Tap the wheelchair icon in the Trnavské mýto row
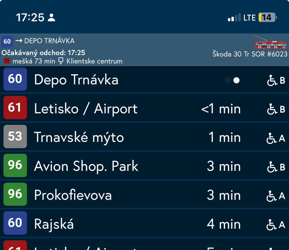289x250 pixels. tap(272, 138)
